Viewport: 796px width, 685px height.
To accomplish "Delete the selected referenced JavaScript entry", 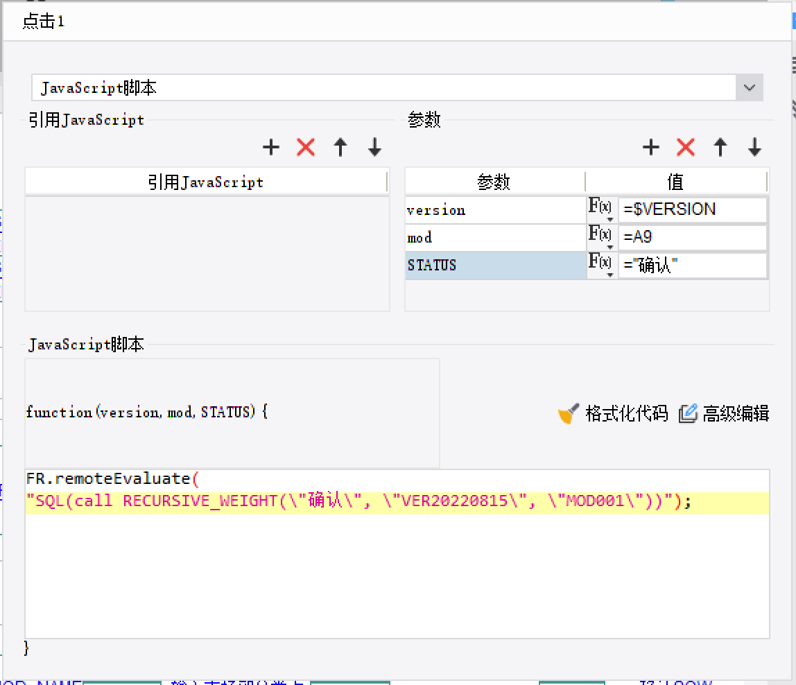I will click(306, 147).
